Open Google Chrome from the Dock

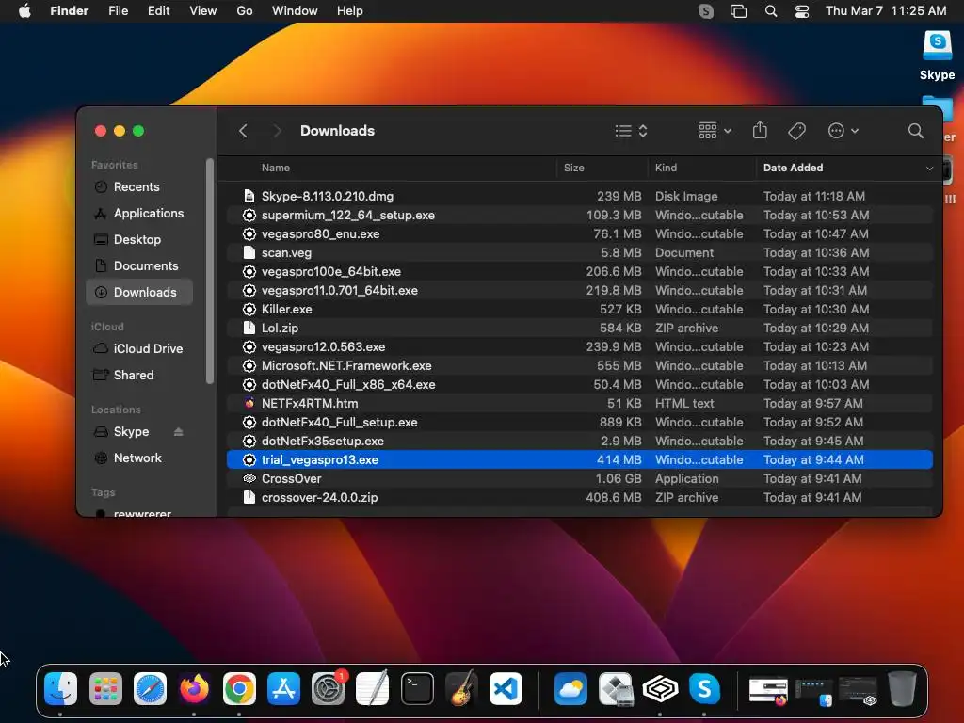coord(239,688)
